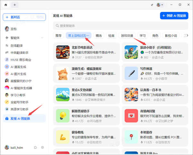Open the settings gear icon

[42, 147]
